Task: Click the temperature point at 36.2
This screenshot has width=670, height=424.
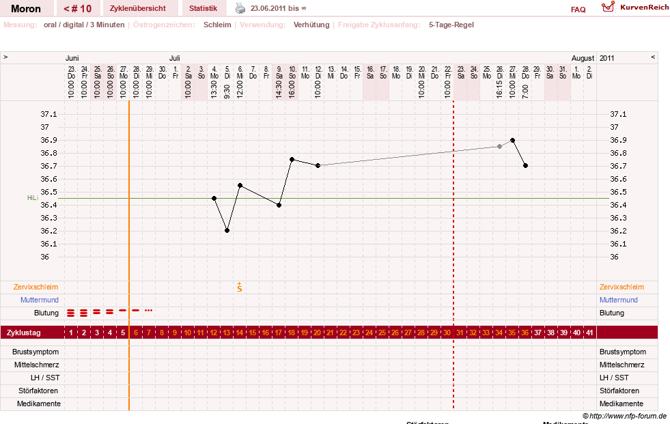Action: click(227, 231)
